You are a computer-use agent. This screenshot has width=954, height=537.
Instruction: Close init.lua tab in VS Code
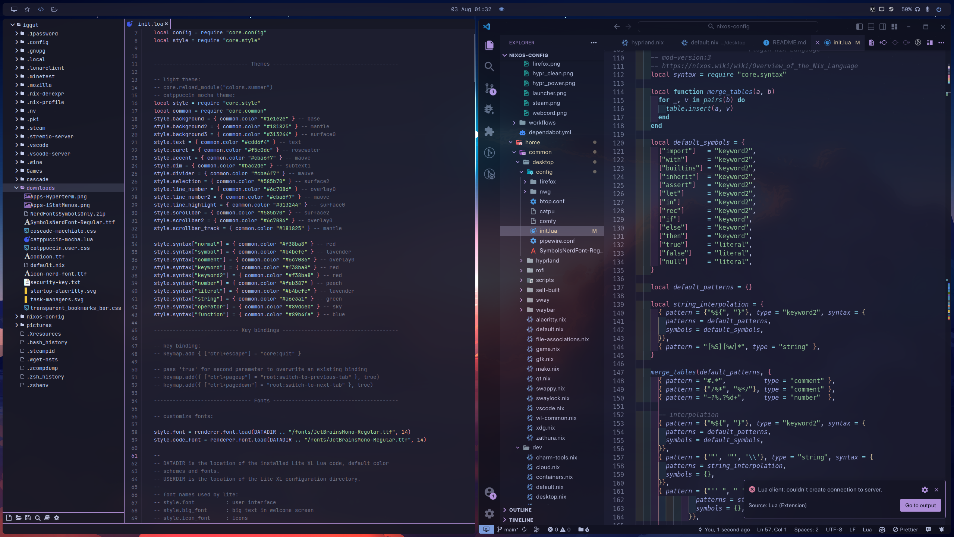pyautogui.click(x=817, y=43)
